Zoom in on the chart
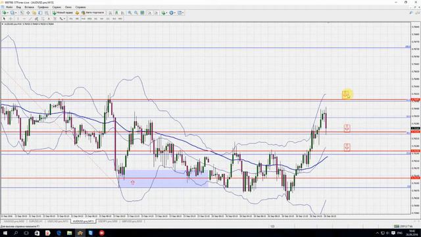421x237 pixels. (130, 13)
